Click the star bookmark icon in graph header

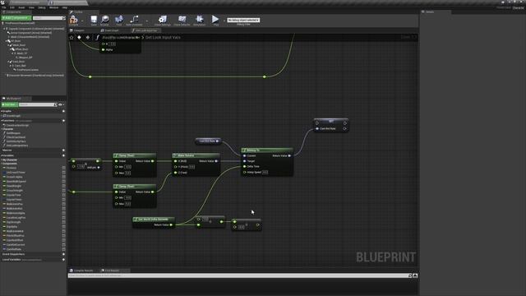[x=72, y=38]
